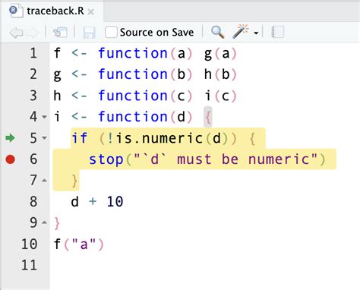Click line number 1 in gutter
The image size is (360, 290).
(33, 53)
